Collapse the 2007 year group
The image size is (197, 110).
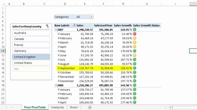point(56,30)
